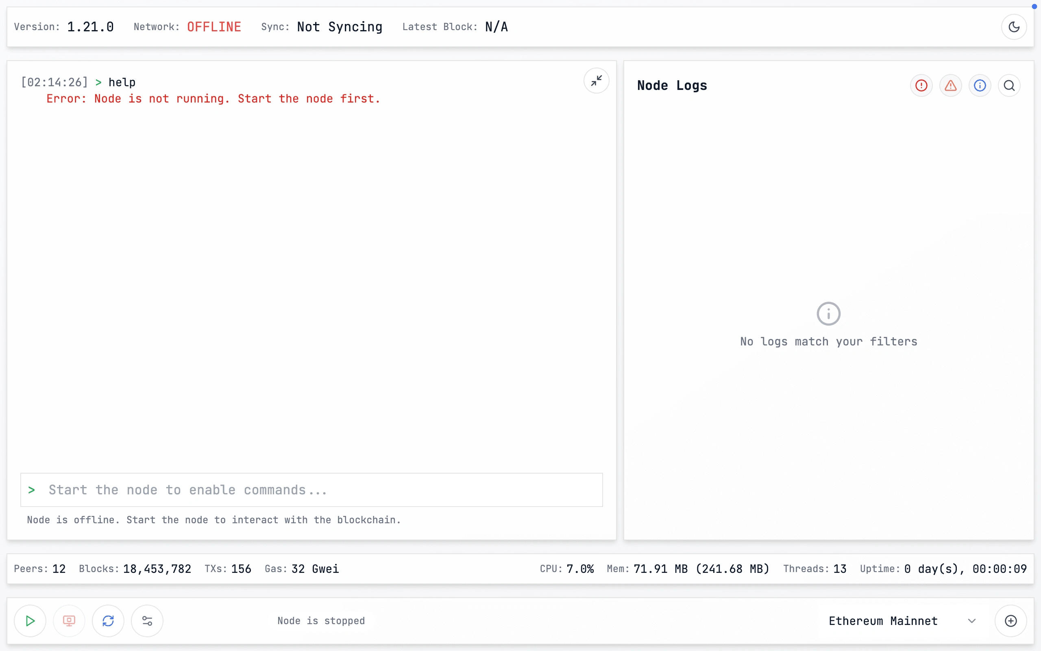This screenshot has height=651, width=1041.
Task: Click the blue restart node icon
Action: (x=108, y=620)
